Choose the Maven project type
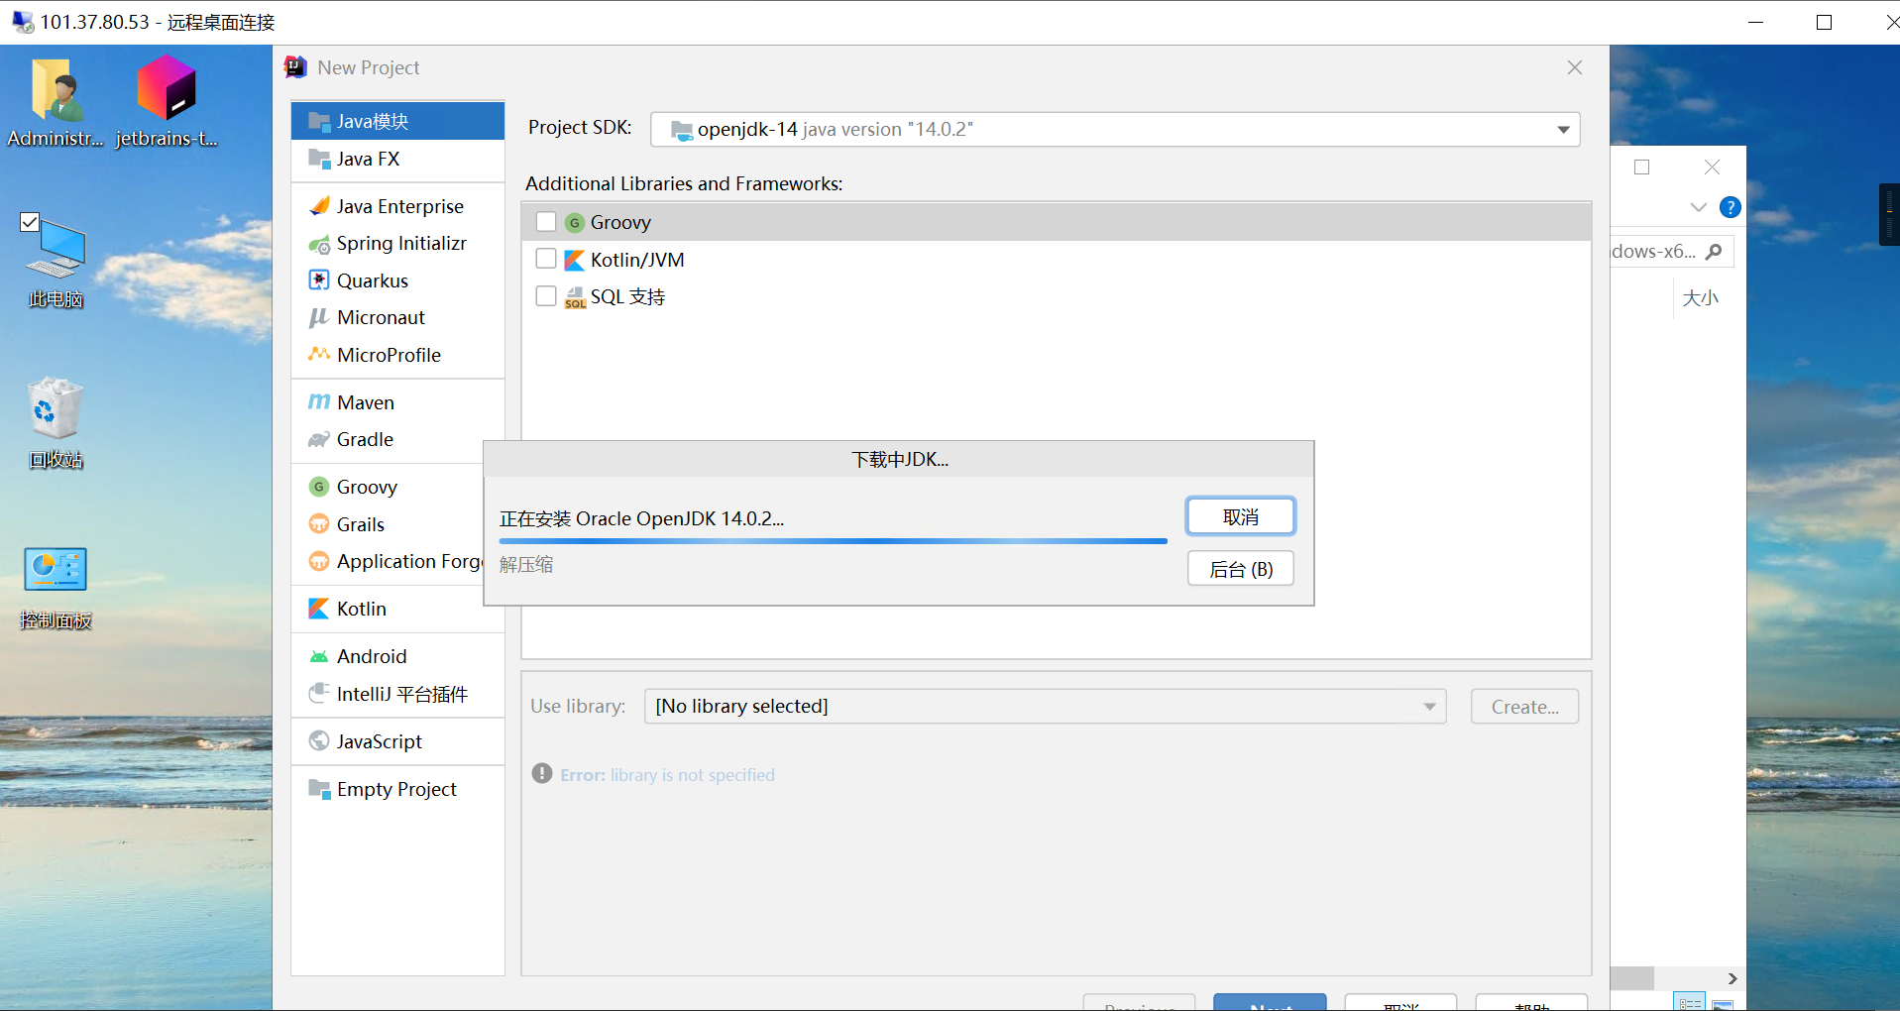1900x1011 pixels. (397, 402)
